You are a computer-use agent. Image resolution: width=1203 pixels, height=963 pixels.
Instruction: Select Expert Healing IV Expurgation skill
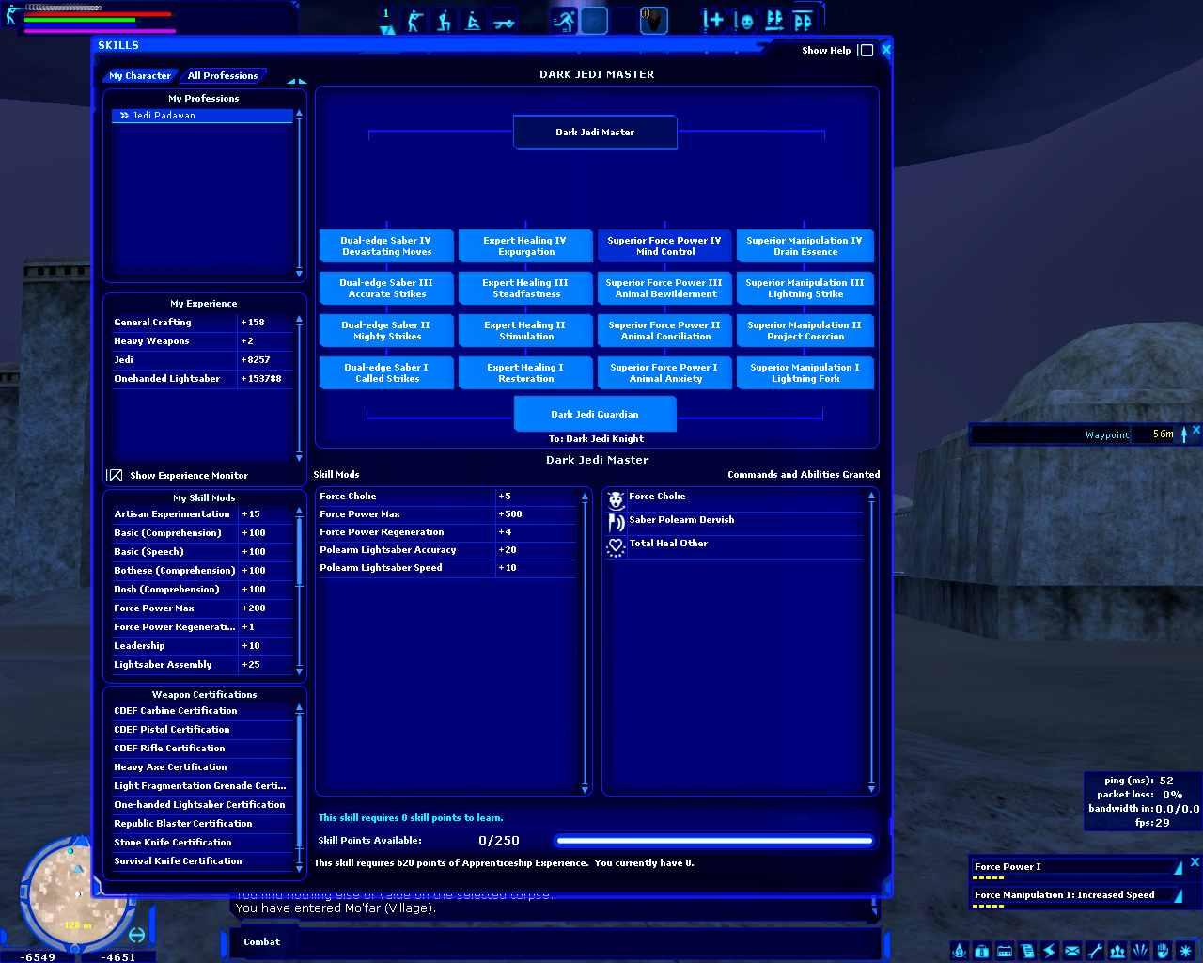(525, 246)
